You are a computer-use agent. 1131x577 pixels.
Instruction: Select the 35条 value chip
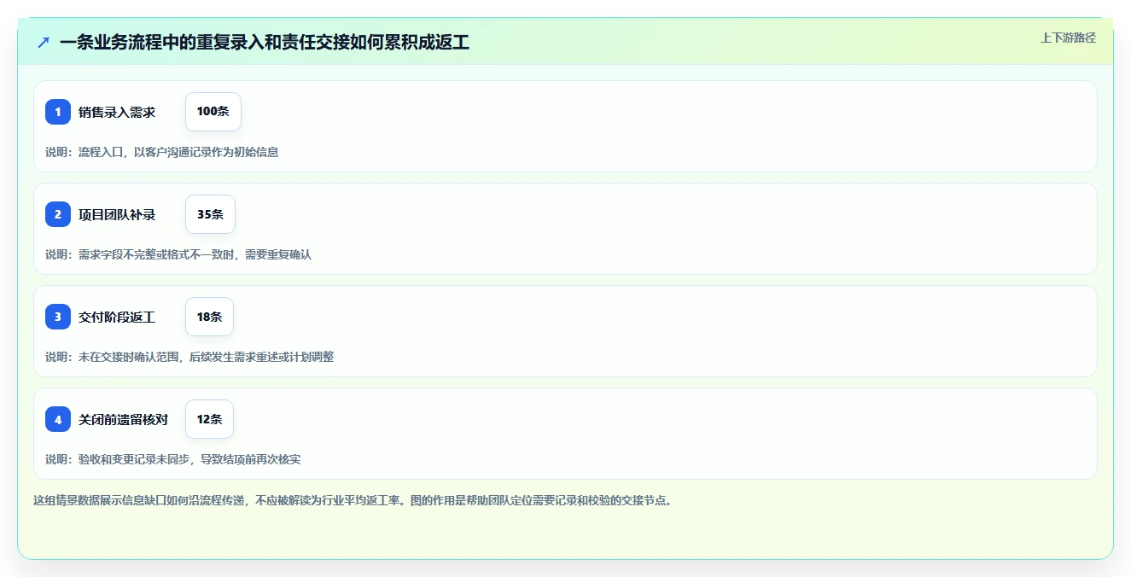210,214
